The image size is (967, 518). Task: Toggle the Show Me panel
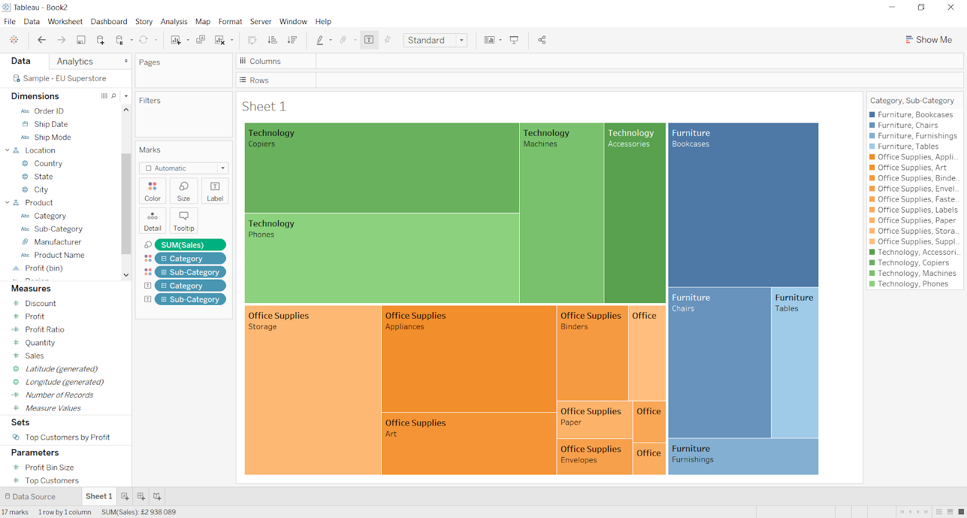tap(928, 40)
